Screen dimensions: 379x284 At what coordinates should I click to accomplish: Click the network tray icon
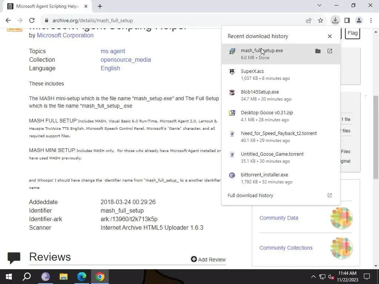[322, 277]
